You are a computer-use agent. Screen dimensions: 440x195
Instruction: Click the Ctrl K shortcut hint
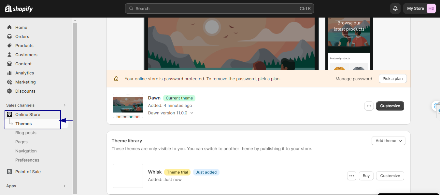(305, 8)
